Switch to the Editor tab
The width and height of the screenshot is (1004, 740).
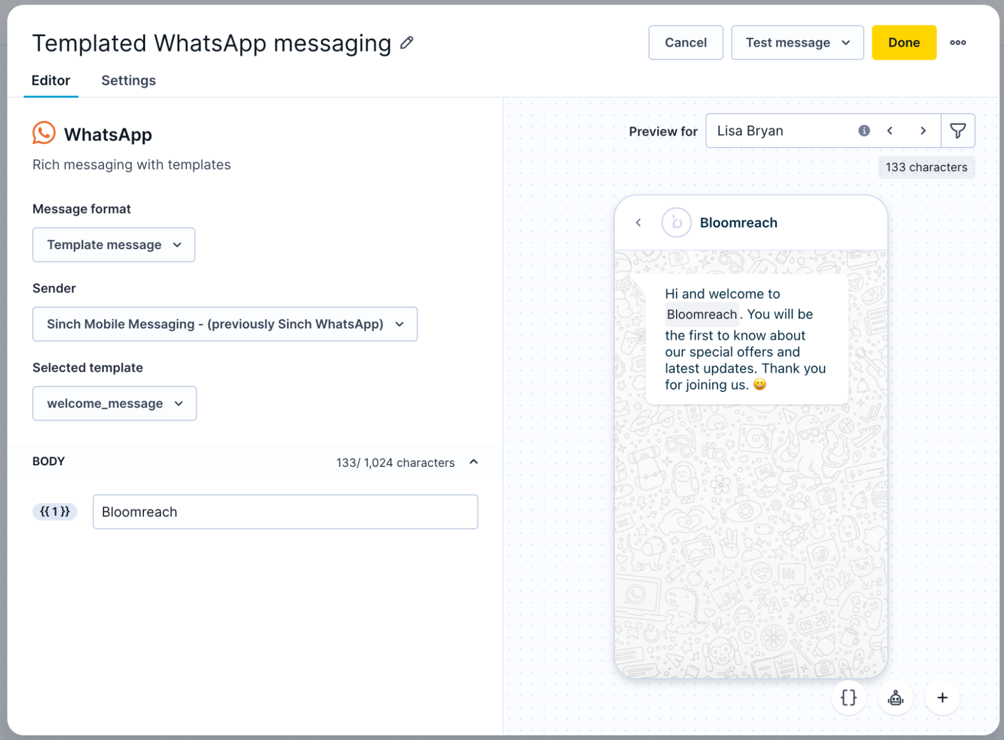click(x=51, y=80)
